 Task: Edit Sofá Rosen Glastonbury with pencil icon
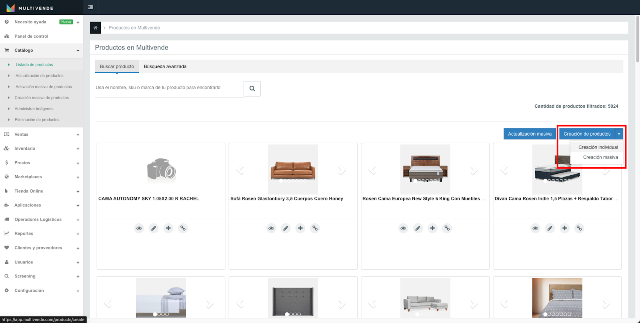[286, 228]
